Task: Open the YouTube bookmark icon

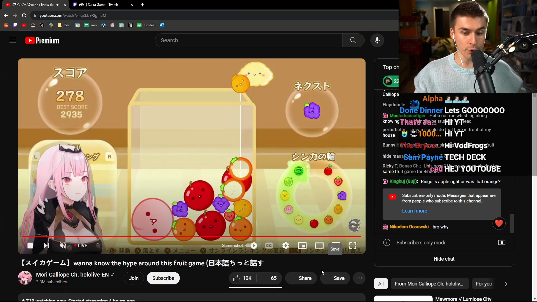Action: (x=24, y=25)
